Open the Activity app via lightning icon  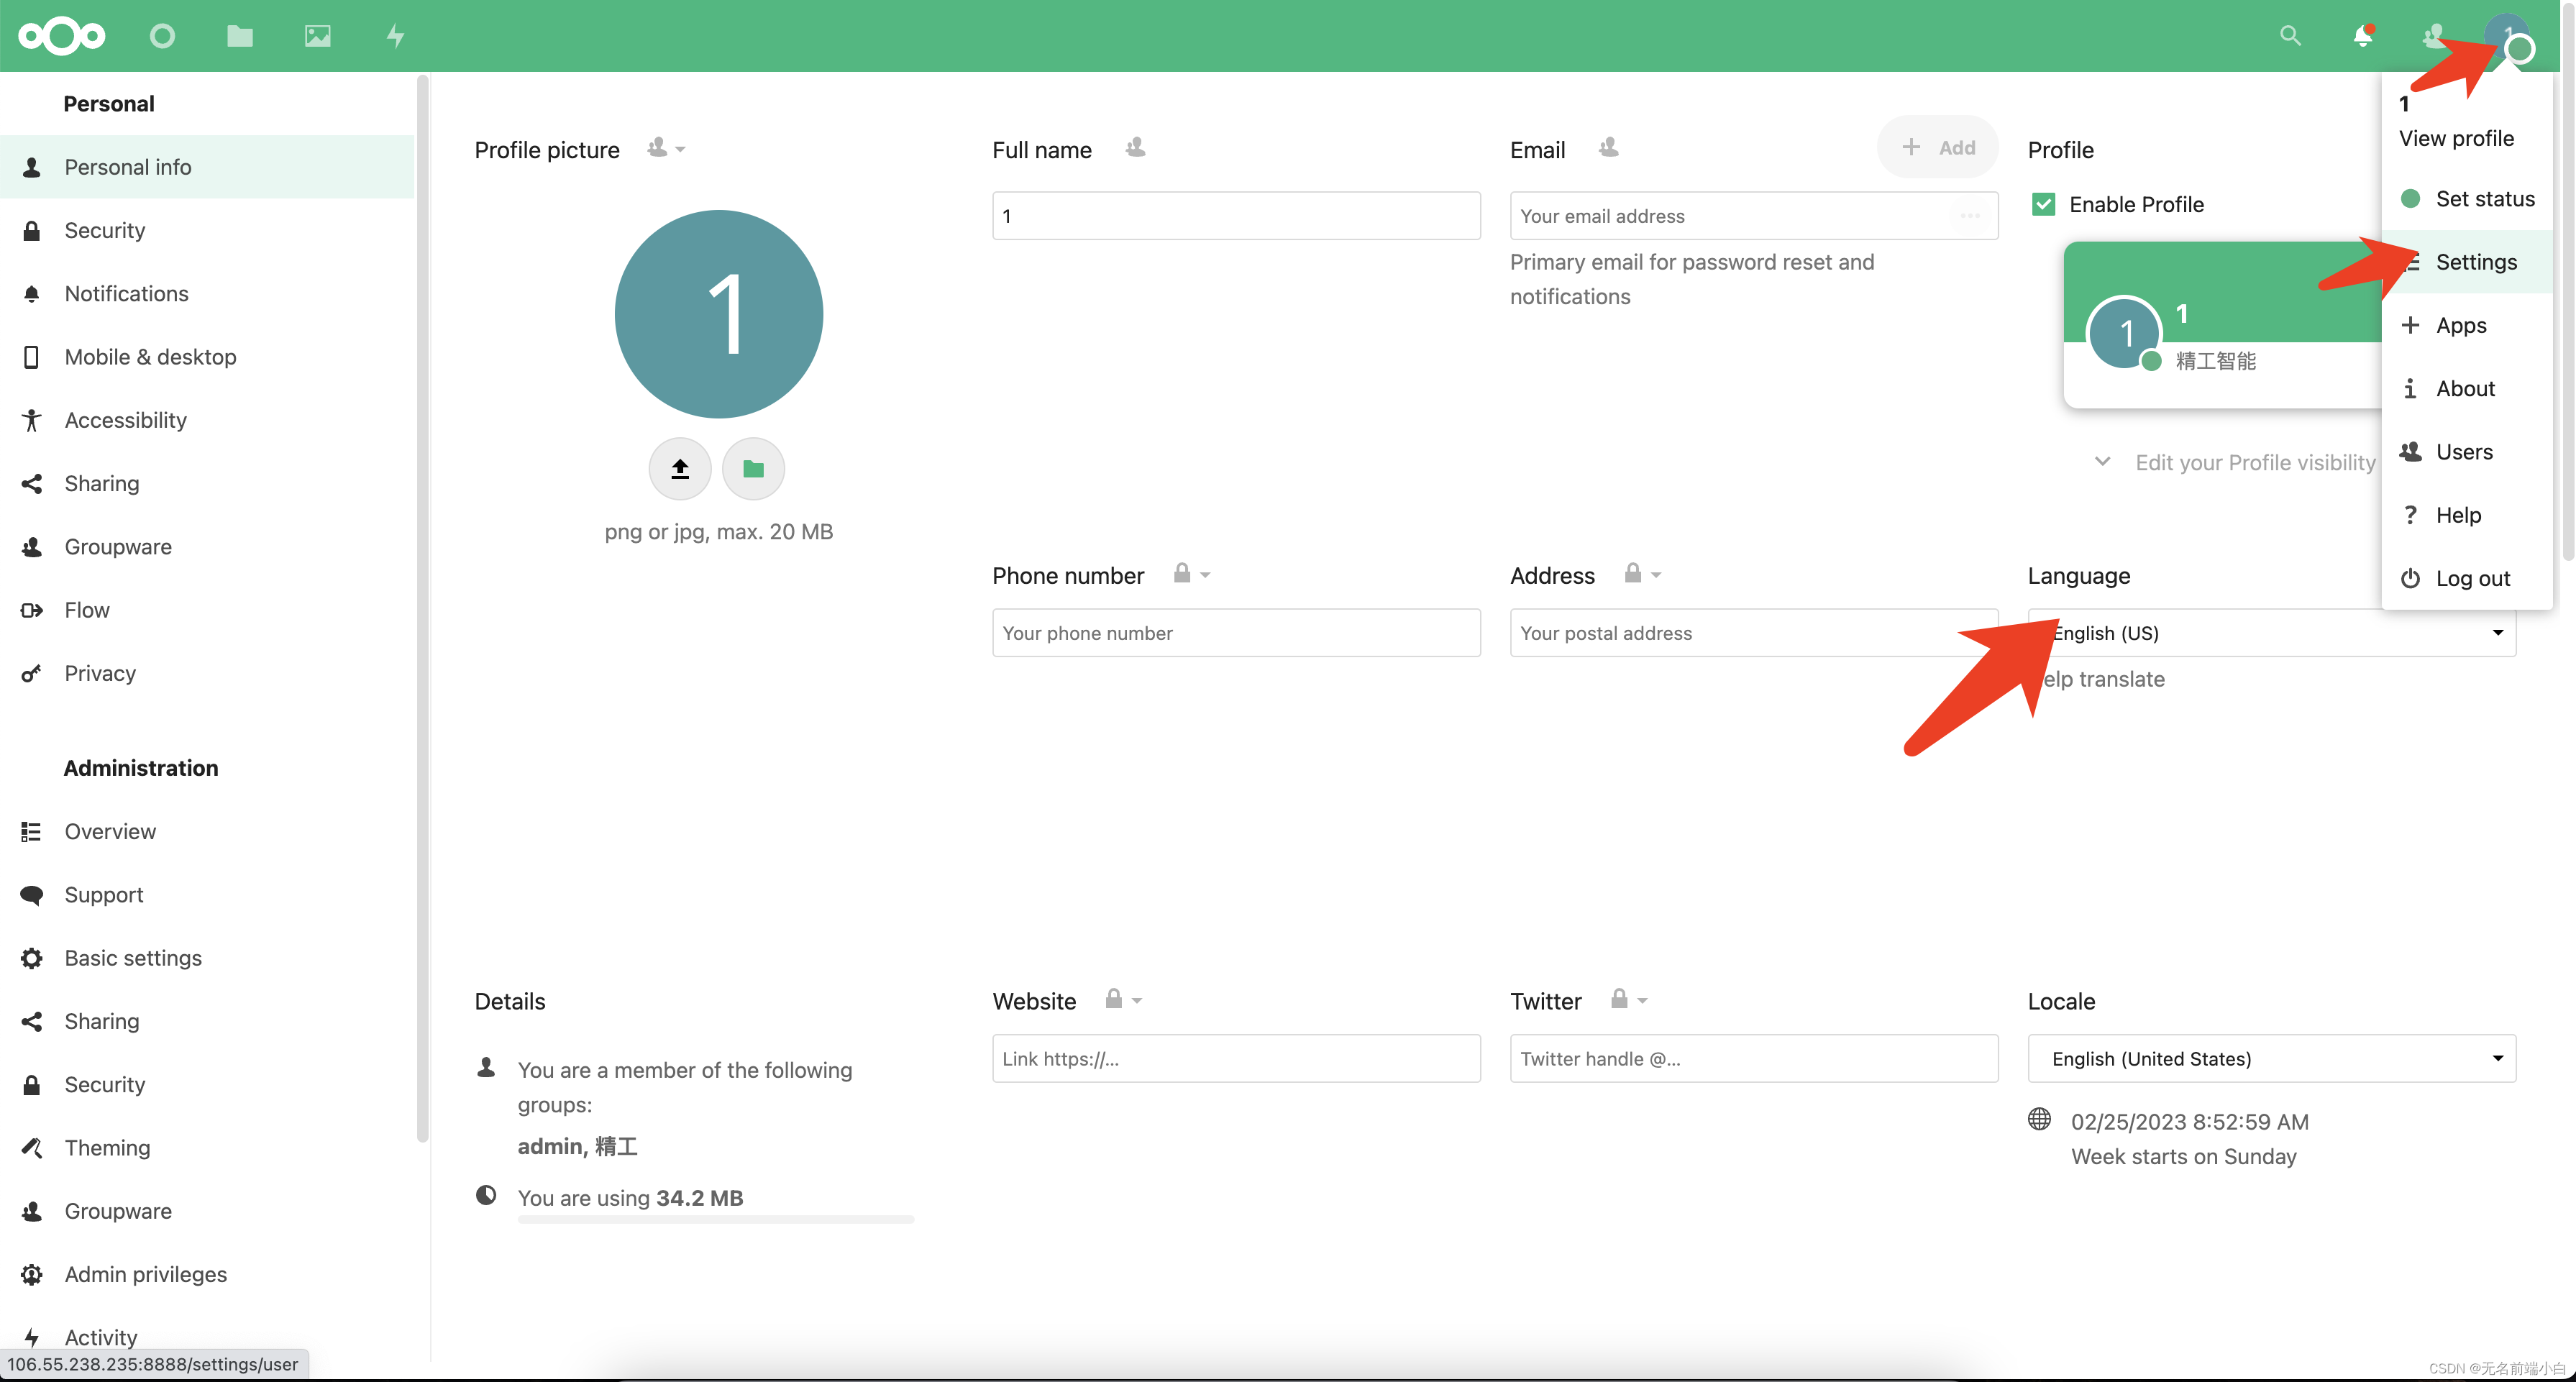pos(394,36)
